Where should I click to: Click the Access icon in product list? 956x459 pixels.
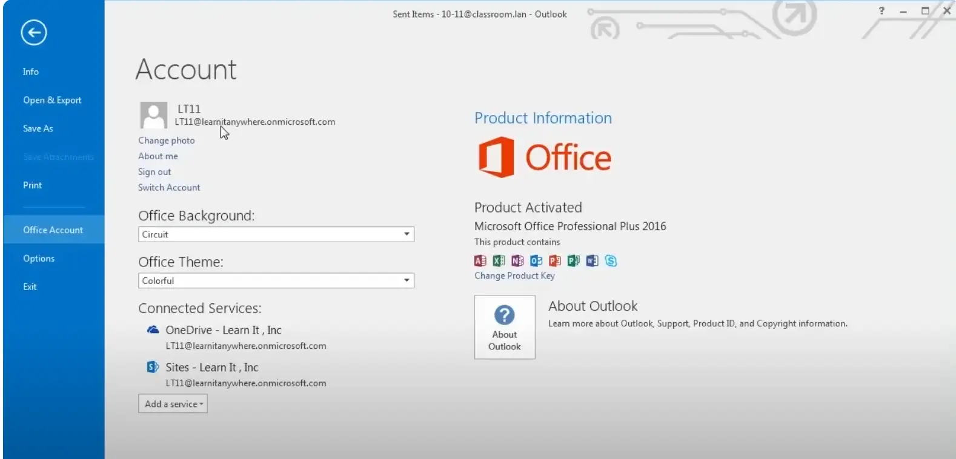point(480,260)
